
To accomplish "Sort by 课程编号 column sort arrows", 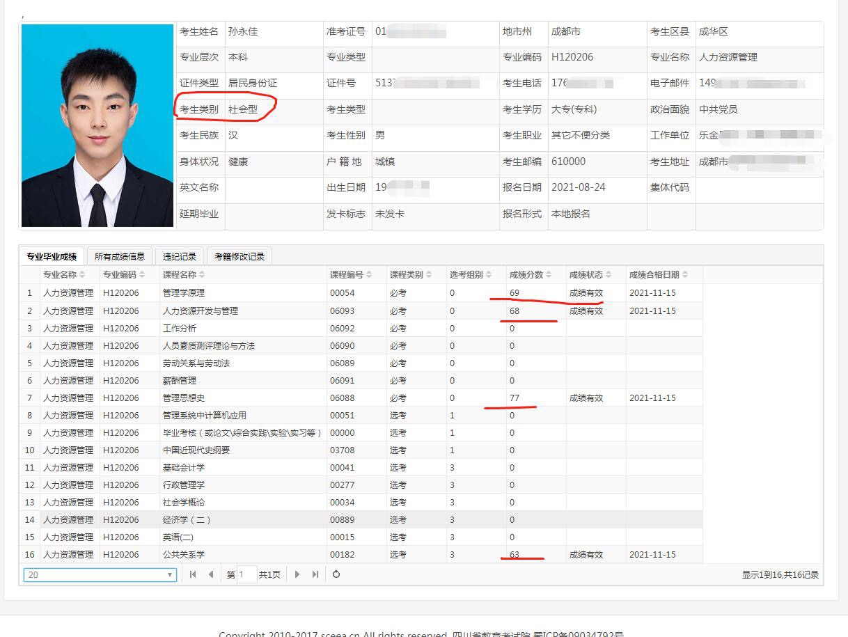I will pos(370,275).
